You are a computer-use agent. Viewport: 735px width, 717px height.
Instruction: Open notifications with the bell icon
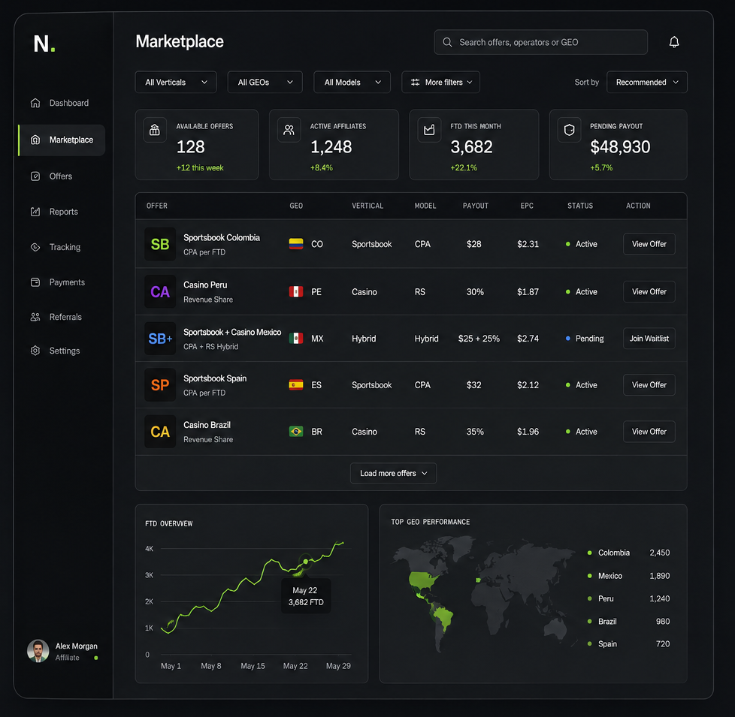pyautogui.click(x=674, y=42)
